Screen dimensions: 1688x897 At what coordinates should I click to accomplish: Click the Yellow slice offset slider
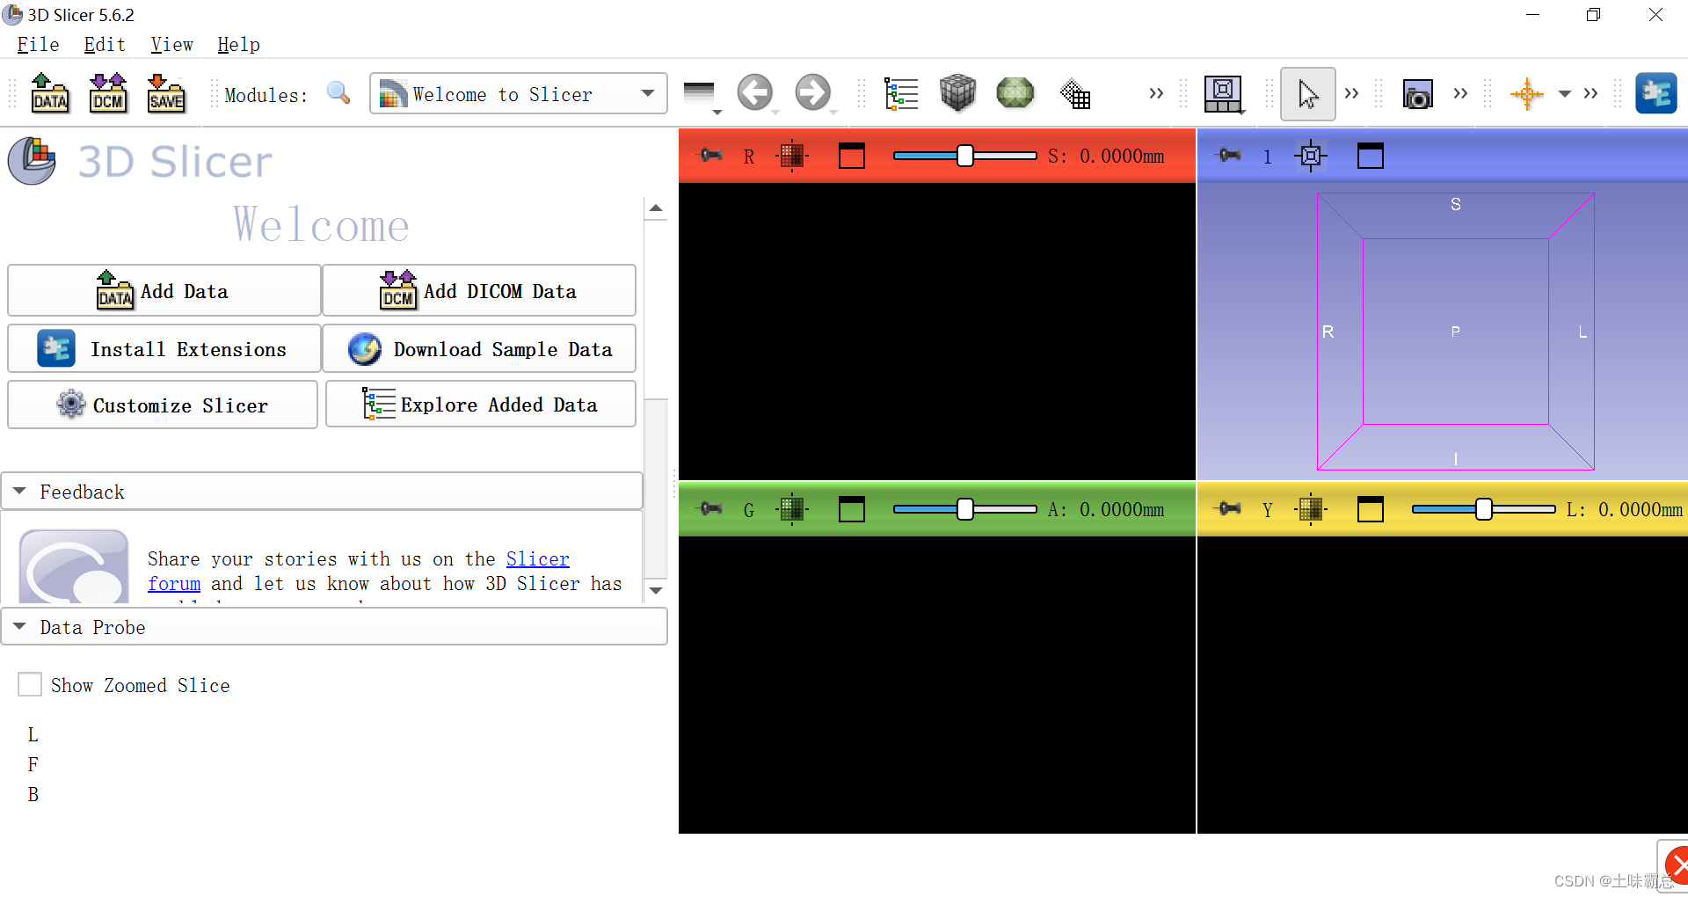click(x=1483, y=509)
